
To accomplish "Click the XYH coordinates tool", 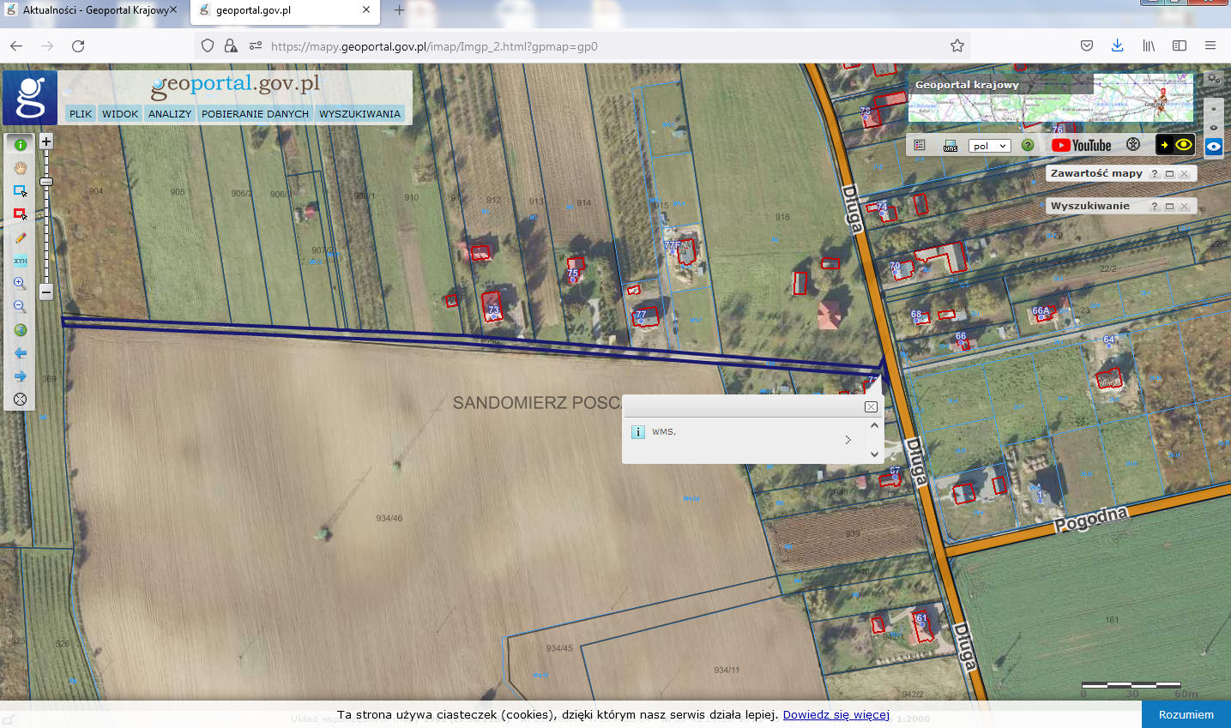I will coord(21,261).
